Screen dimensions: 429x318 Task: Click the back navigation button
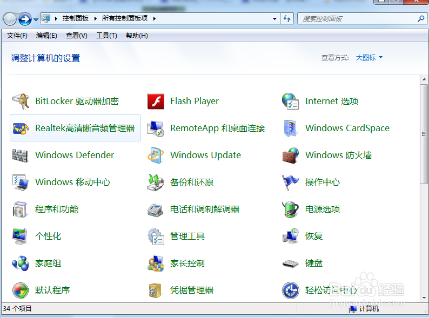click(x=10, y=19)
